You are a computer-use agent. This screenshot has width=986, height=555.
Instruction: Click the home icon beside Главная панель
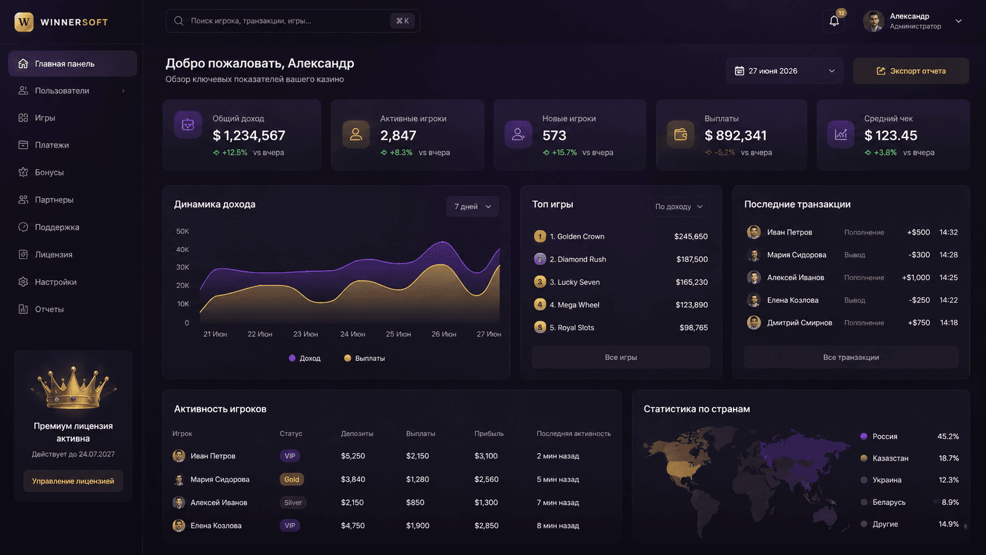[23, 64]
